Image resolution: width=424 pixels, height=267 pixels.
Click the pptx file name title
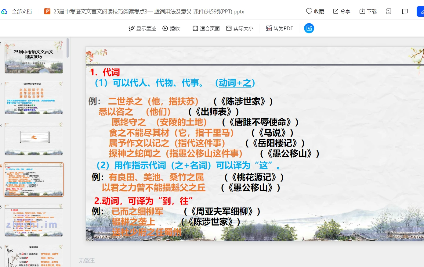[x=149, y=12]
